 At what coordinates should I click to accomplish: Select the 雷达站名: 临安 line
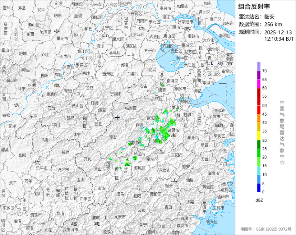pyautogui.click(x=256, y=17)
